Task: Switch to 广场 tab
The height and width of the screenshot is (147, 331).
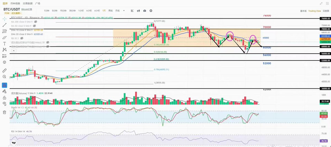Action: (38, 3)
